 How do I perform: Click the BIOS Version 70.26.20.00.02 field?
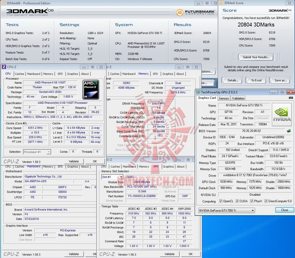click(x=251, y=131)
